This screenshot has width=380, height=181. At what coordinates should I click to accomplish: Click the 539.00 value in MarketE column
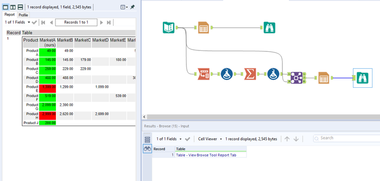coord(121,96)
